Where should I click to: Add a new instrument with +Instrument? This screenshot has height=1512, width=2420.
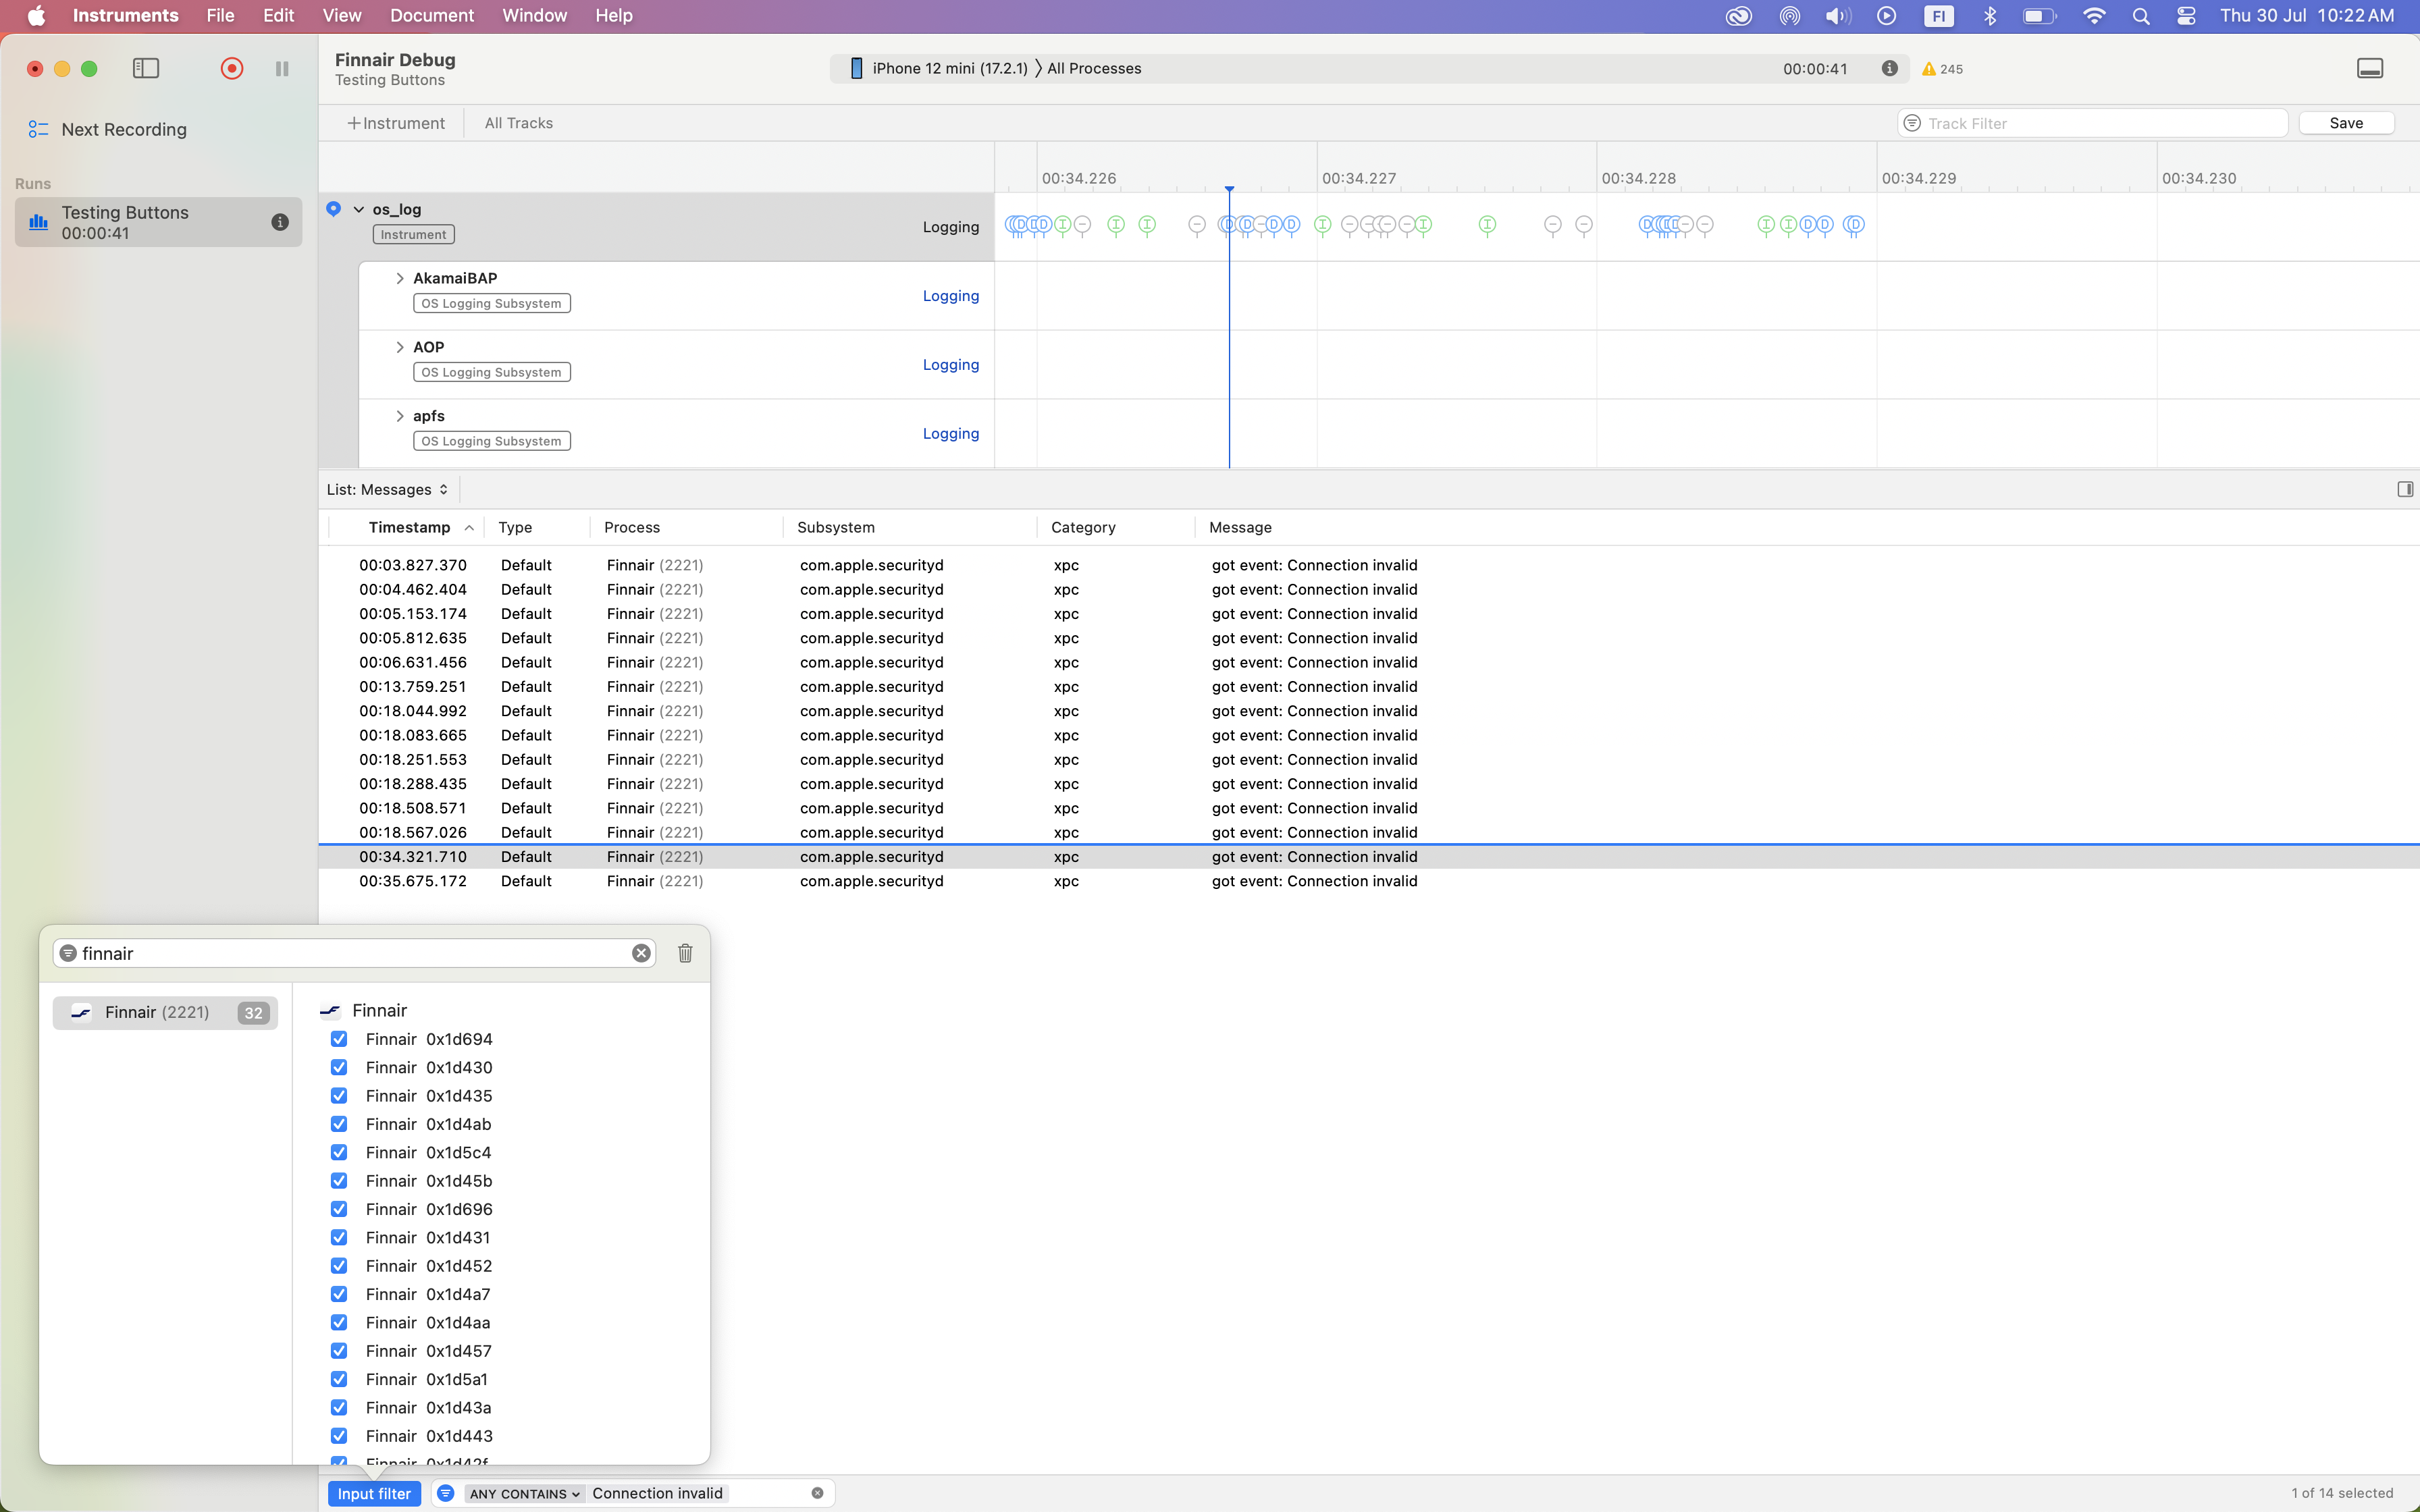396,123
